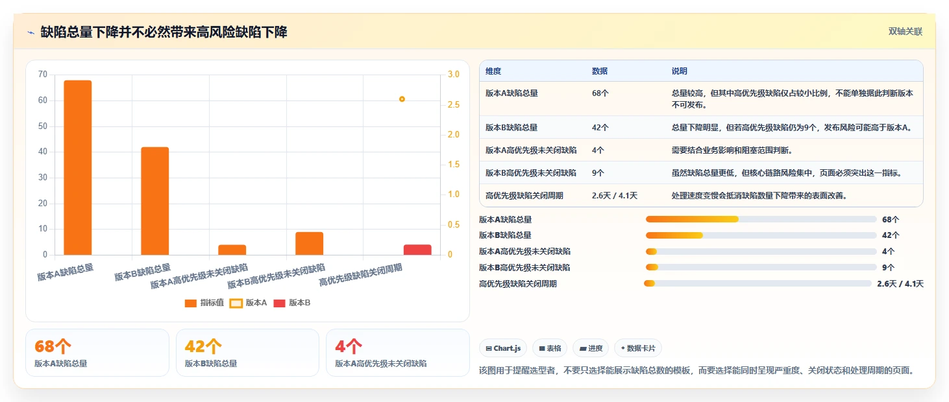This screenshot has height=402, width=949.
Task: Select the Chart.js tag chip
Action: click(x=503, y=348)
